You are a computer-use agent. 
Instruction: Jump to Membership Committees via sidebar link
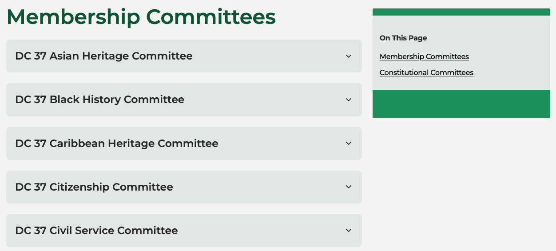tap(424, 57)
